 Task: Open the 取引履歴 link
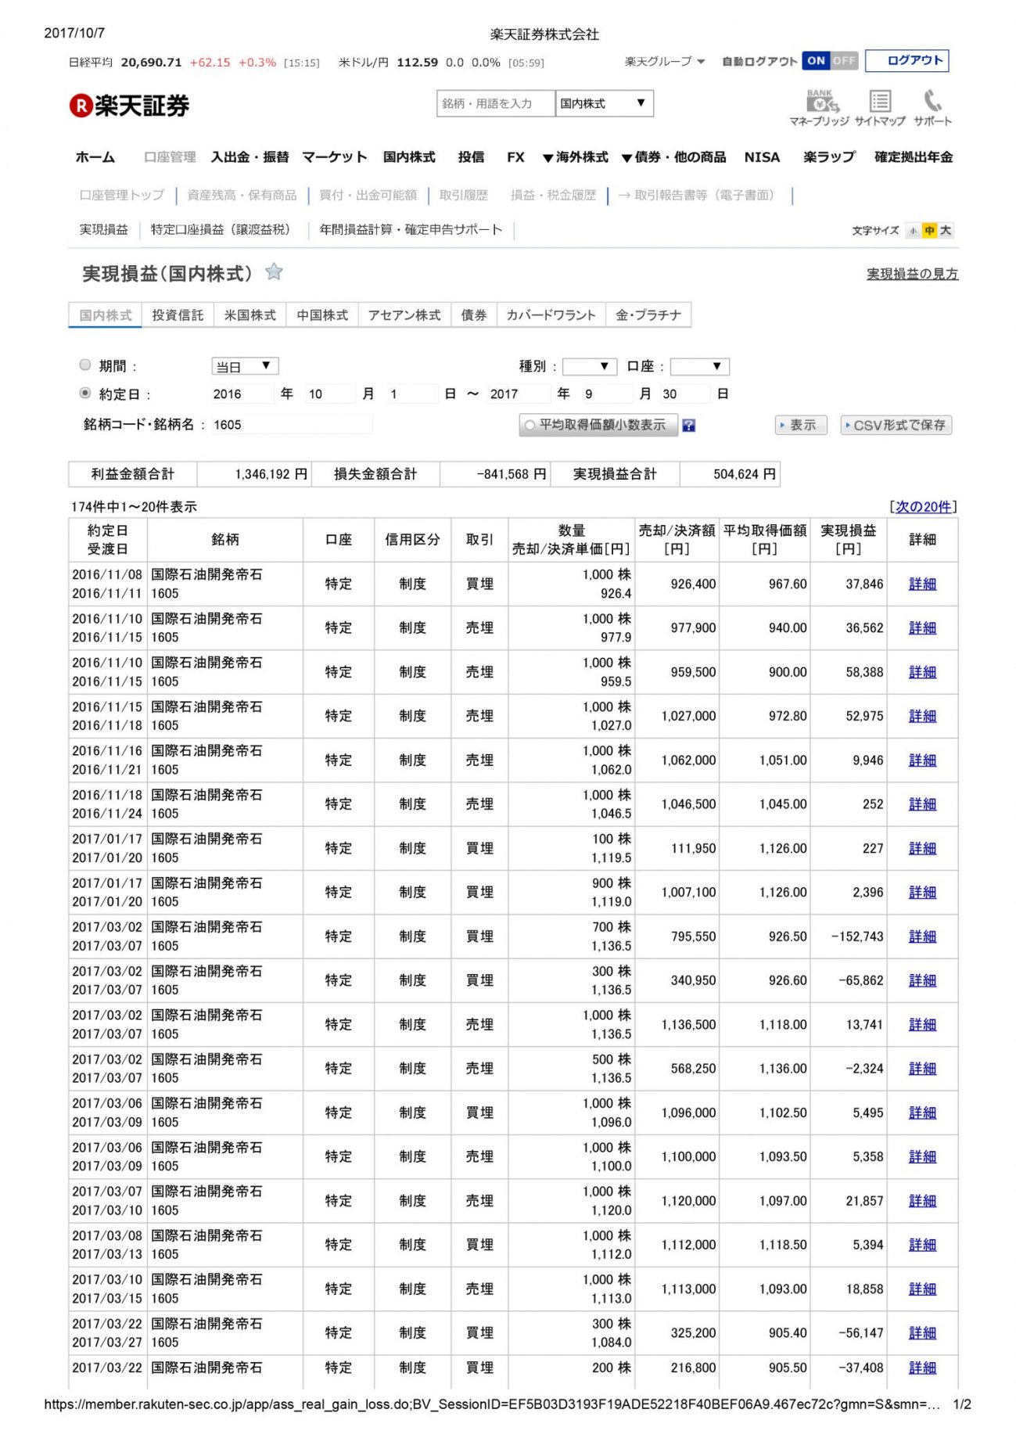pyautogui.click(x=463, y=196)
